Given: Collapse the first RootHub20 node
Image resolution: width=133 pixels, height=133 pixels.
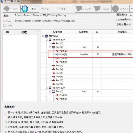Looking at the screenshot, I should pos(47,40).
